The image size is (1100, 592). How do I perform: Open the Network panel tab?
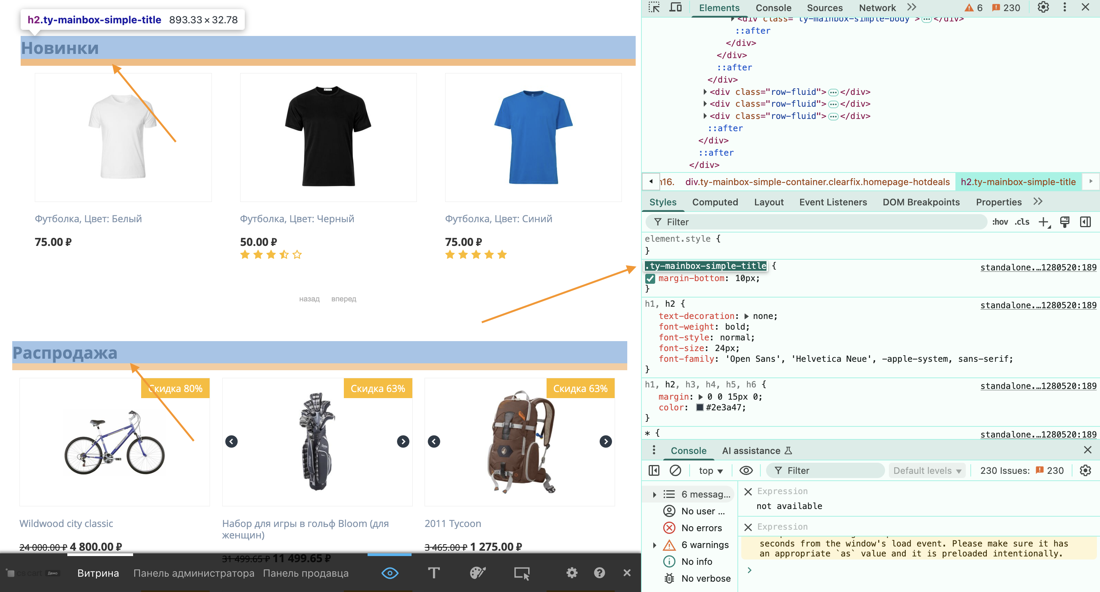coord(877,8)
